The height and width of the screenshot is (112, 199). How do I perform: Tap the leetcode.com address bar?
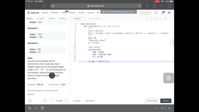(x=96, y=6)
